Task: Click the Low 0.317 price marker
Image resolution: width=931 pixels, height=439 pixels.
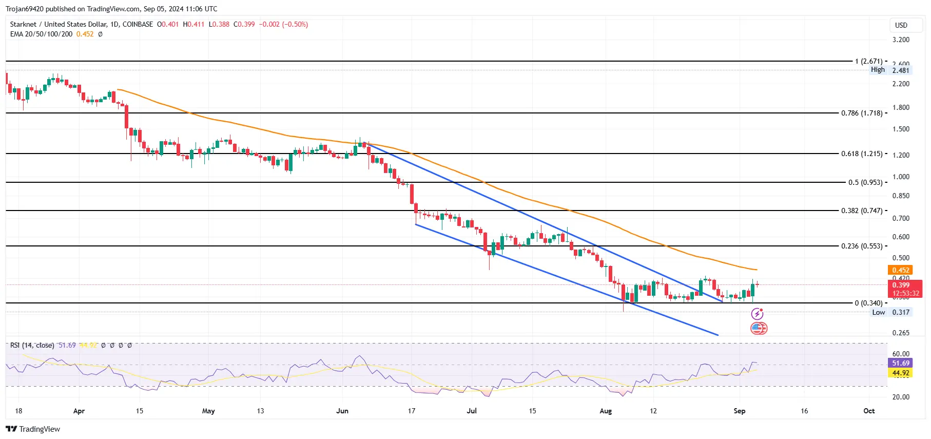Action: click(890, 312)
